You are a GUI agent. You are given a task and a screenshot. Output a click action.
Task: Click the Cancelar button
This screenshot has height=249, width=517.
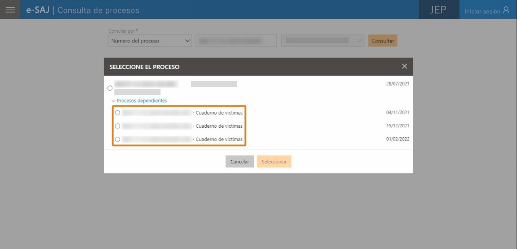click(x=240, y=161)
